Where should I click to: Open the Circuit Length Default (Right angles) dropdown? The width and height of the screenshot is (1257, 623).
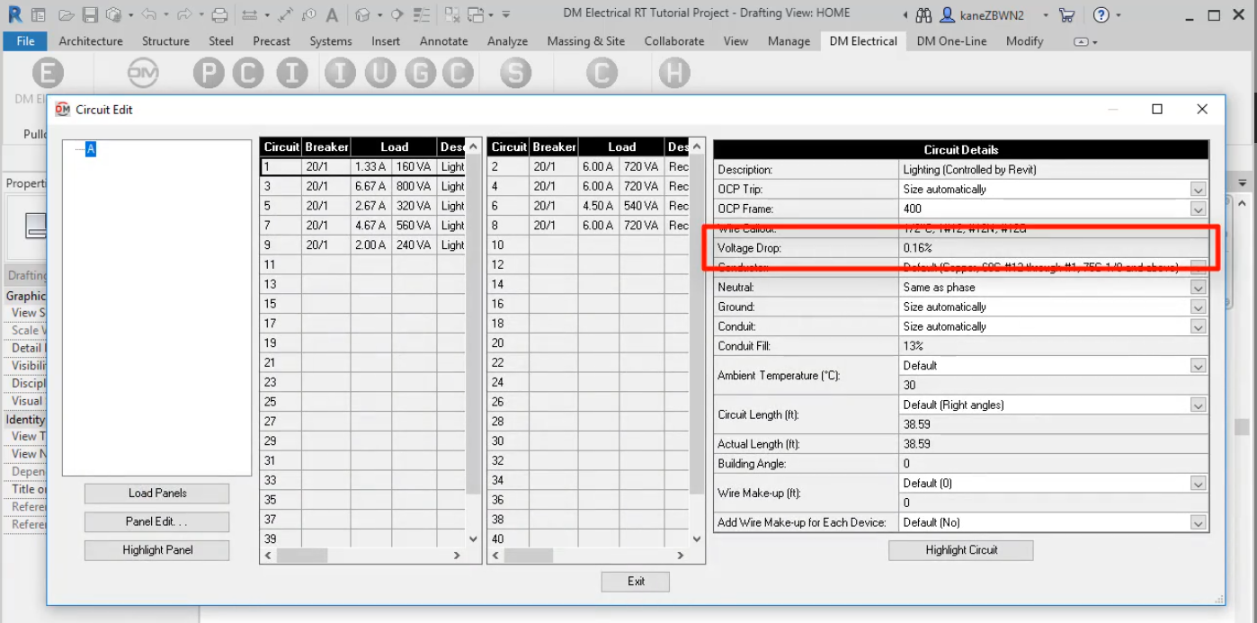click(x=1198, y=405)
